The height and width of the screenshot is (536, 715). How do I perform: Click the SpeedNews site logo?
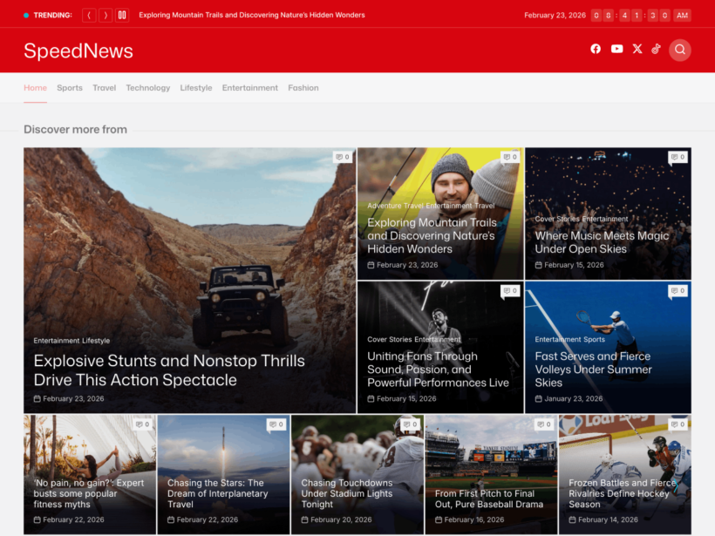pos(78,51)
